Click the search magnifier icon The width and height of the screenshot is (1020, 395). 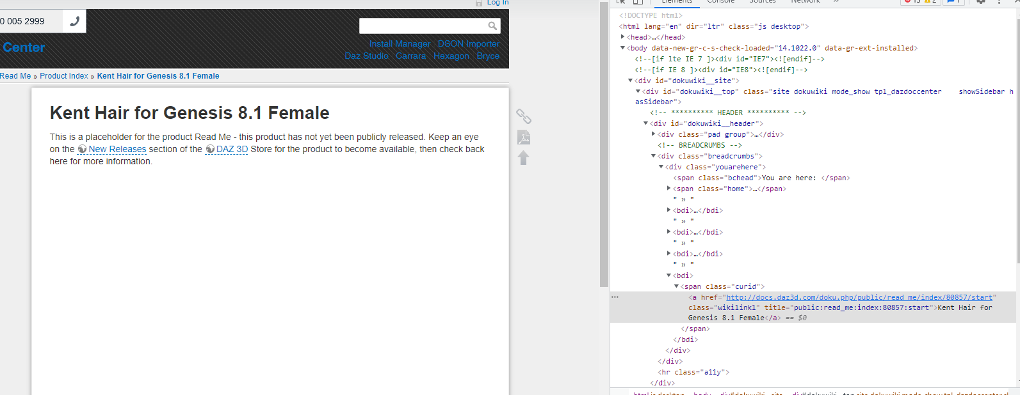coord(492,26)
